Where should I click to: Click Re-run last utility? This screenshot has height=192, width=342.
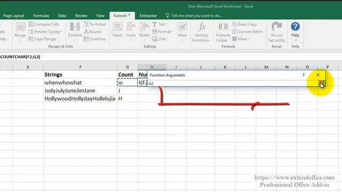pos(277,32)
